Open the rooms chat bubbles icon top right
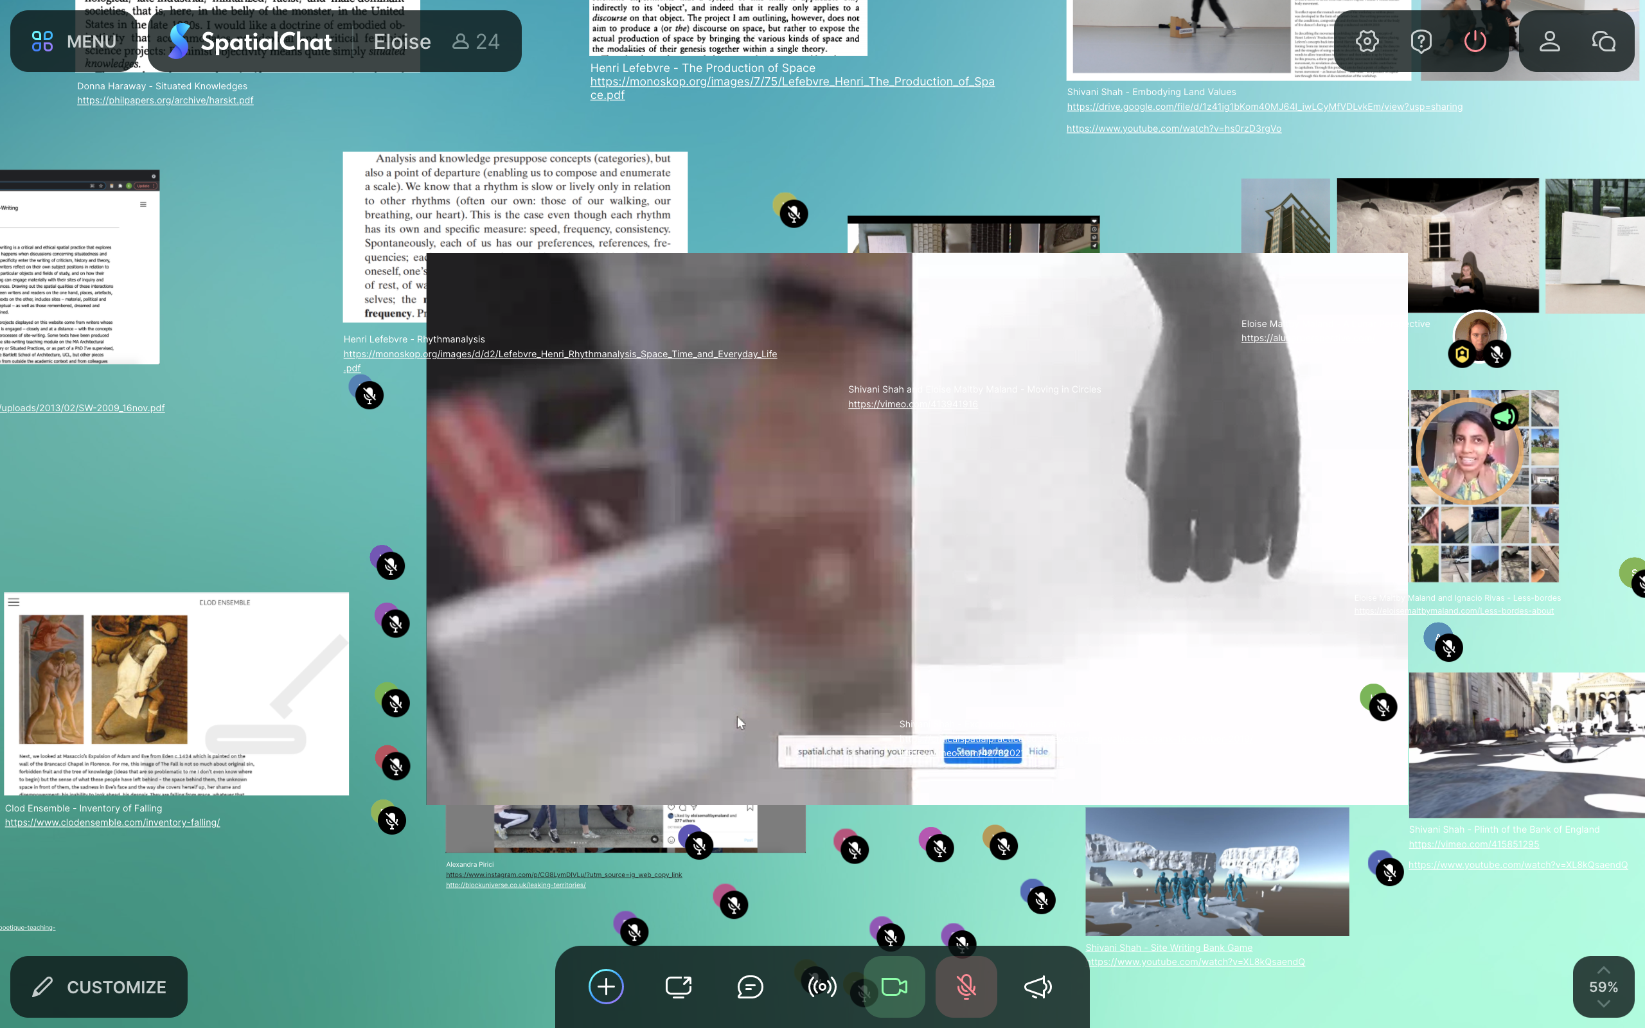1645x1028 pixels. [1603, 42]
